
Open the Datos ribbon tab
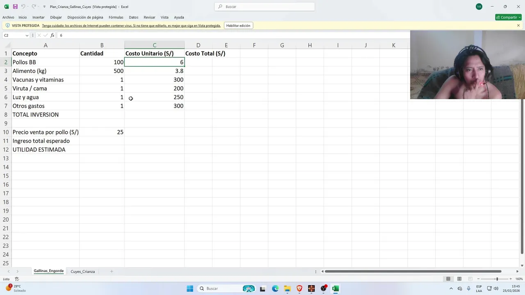[x=134, y=17]
